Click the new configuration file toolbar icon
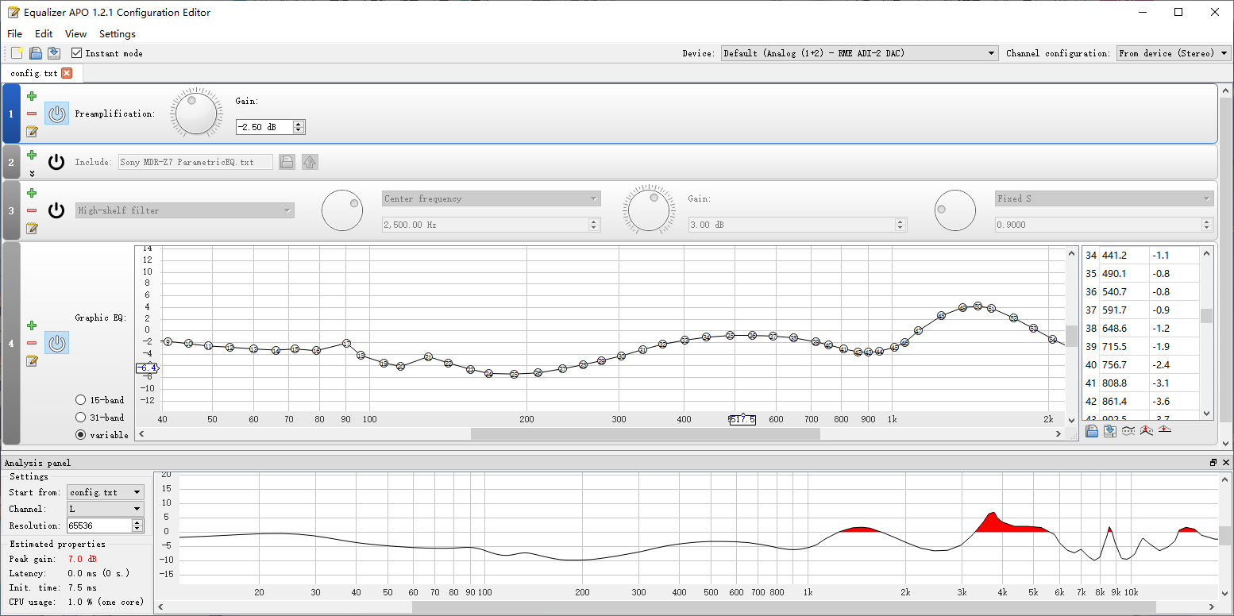Image resolution: width=1234 pixels, height=616 pixels. [17, 53]
